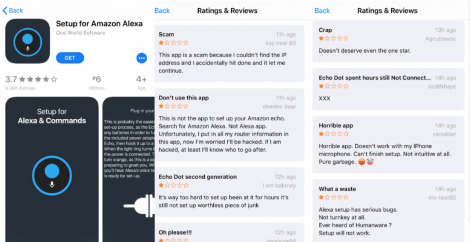
Task: Tap the #6 Utilities ranking
Action: tap(97, 83)
